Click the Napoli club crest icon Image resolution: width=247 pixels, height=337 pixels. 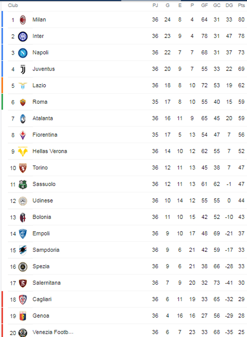coord(23,53)
